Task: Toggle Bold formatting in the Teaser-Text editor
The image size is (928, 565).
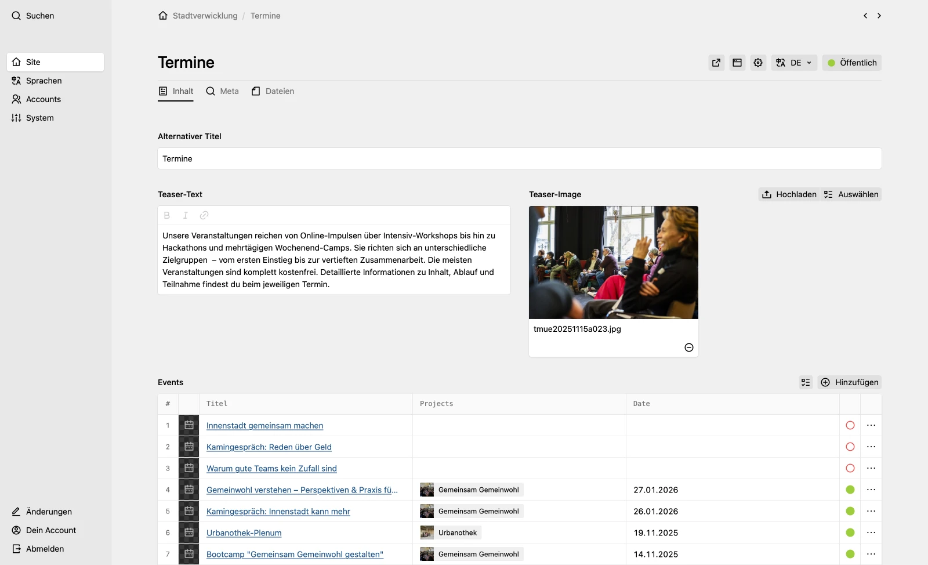Action: pyautogui.click(x=167, y=215)
